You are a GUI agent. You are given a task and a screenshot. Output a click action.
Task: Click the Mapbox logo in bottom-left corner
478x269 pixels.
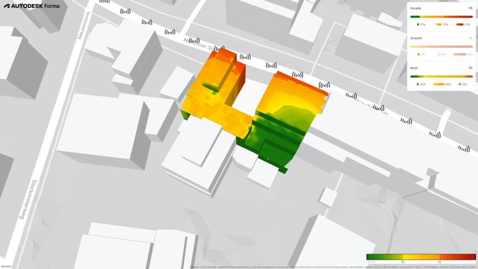[x=6, y=266]
